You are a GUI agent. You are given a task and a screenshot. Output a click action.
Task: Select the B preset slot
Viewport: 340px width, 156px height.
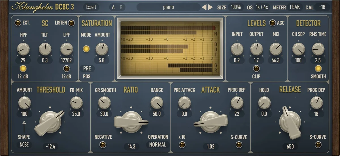(121, 7)
